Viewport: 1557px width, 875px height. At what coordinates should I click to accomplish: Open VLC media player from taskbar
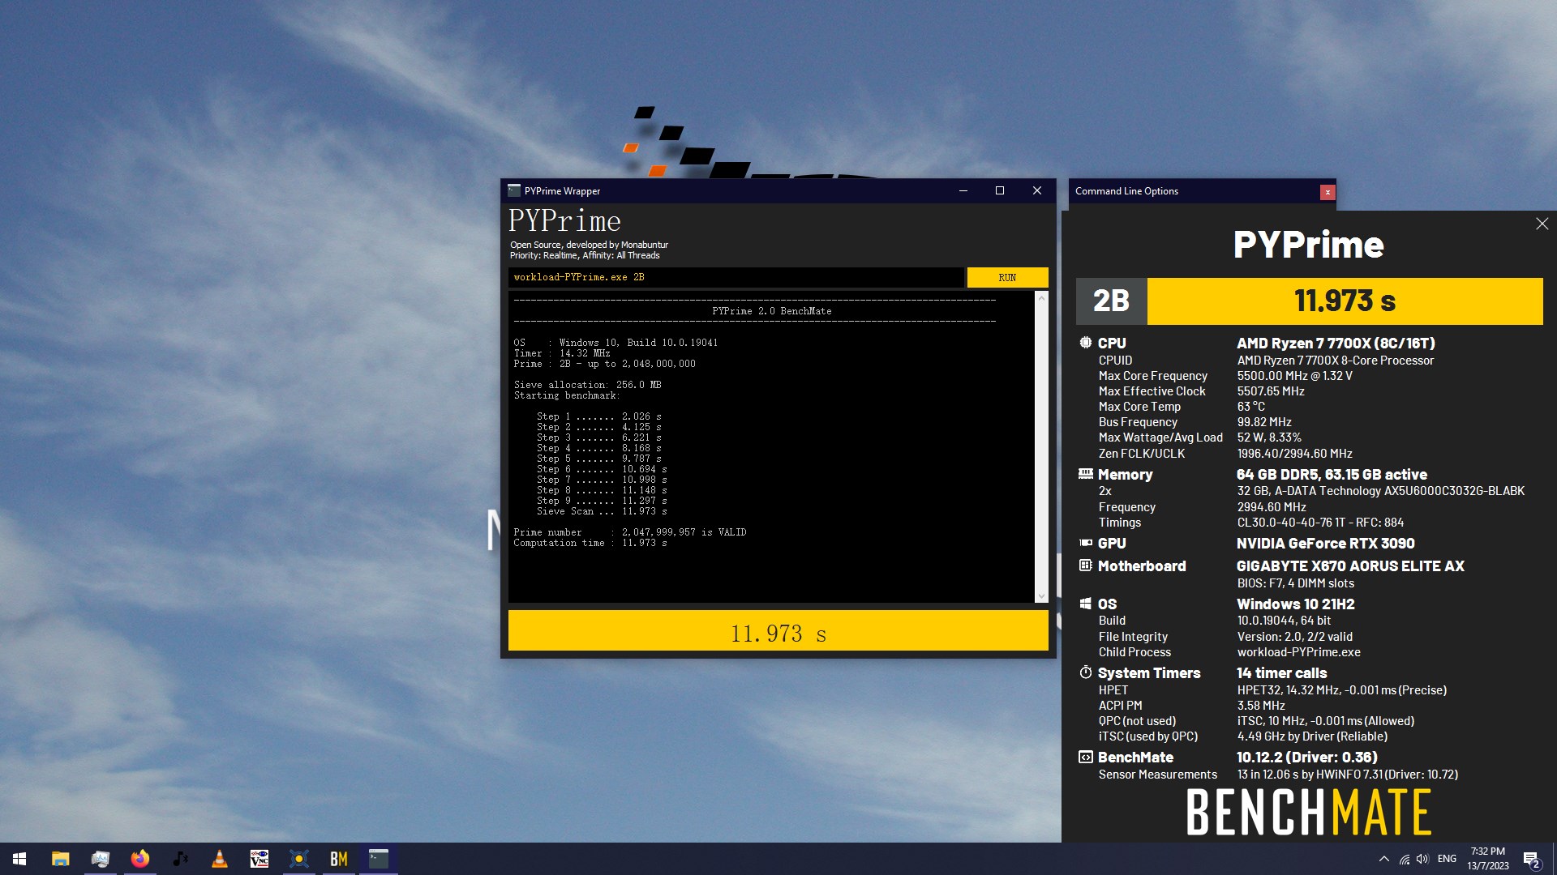coord(220,859)
